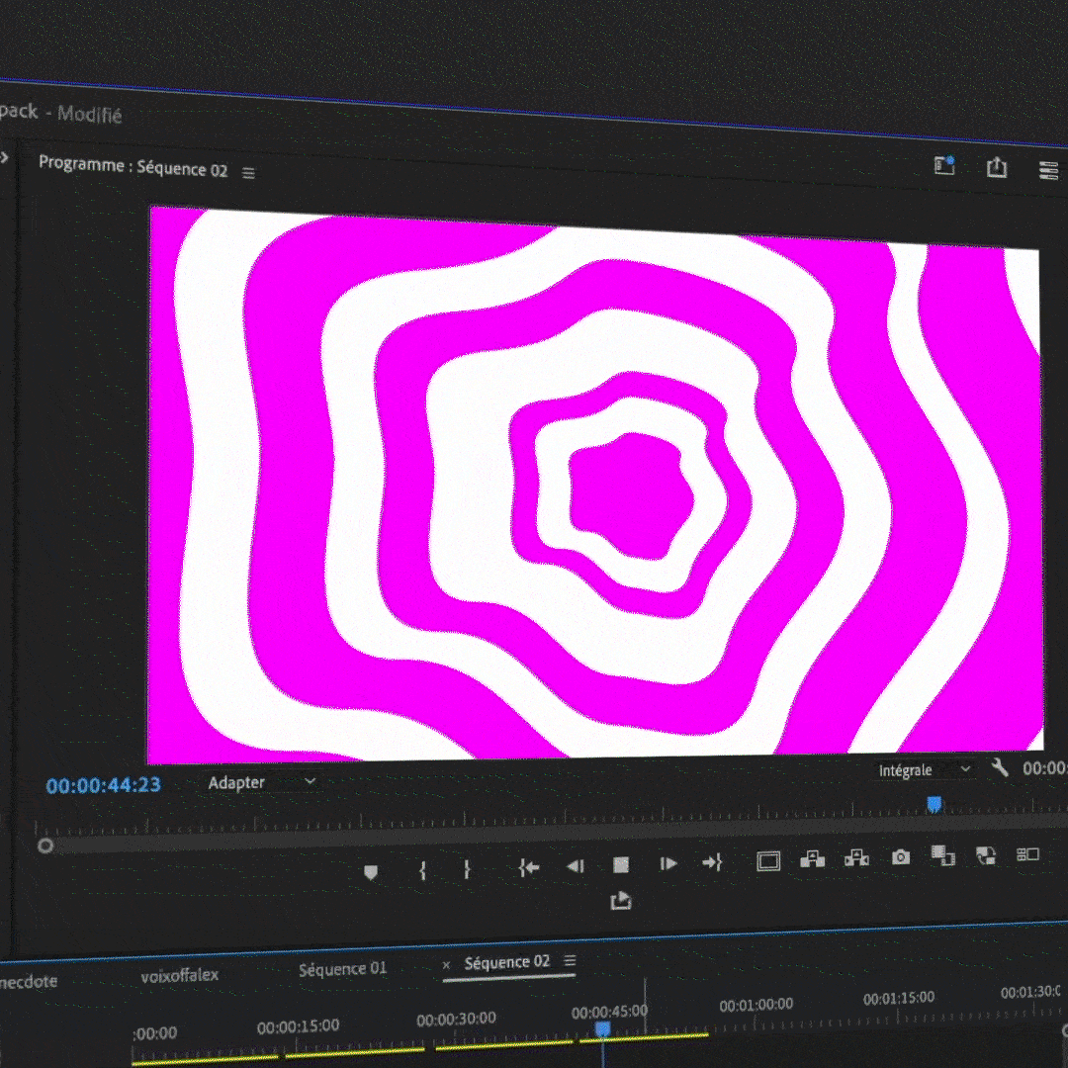
Task: Click the blue playhead on the monitor scrub bar
Action: point(934,805)
